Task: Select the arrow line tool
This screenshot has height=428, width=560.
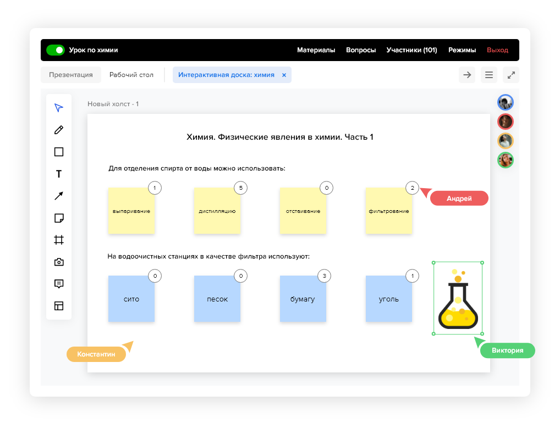Action: pyautogui.click(x=59, y=196)
